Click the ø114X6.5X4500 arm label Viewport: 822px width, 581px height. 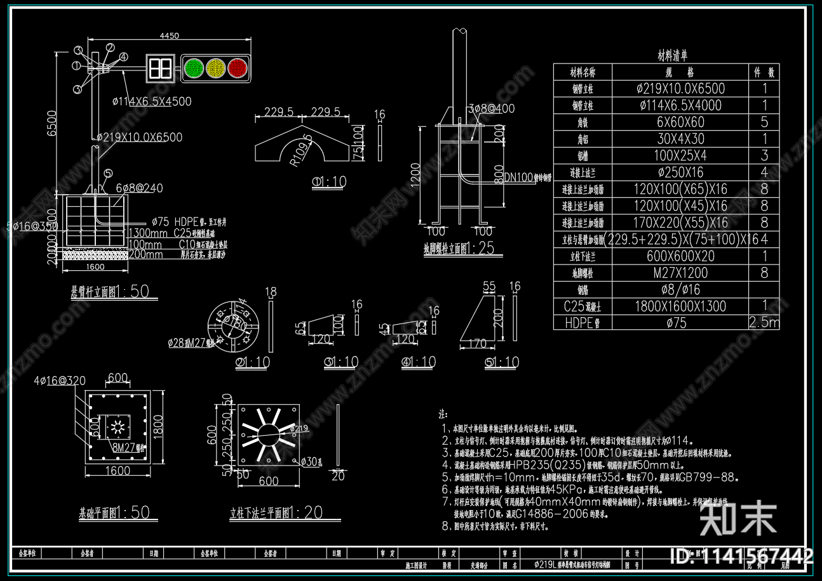[x=152, y=101]
